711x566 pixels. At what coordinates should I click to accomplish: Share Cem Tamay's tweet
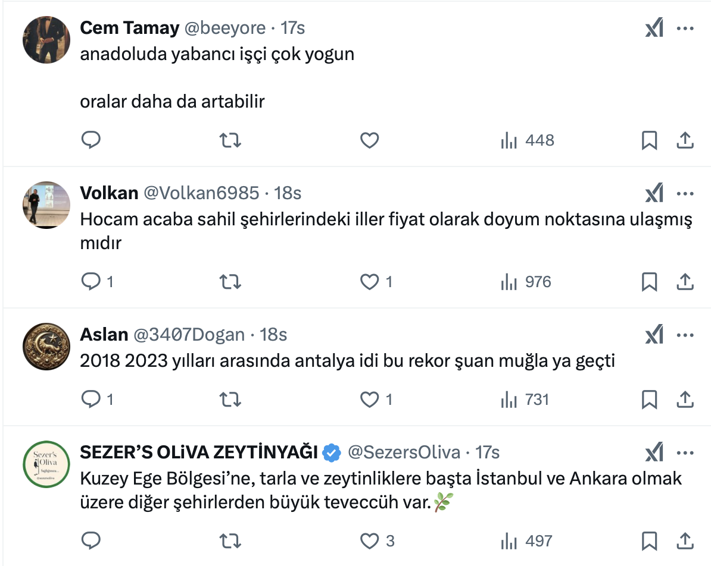[x=685, y=140]
